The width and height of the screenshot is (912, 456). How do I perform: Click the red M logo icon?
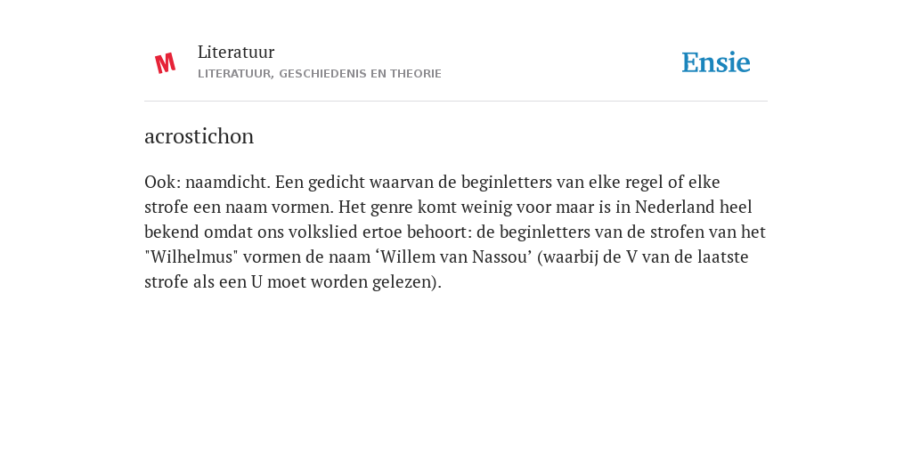pyautogui.click(x=165, y=63)
